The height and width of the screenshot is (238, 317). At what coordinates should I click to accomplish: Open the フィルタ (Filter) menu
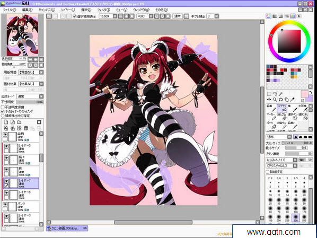tap(104, 10)
